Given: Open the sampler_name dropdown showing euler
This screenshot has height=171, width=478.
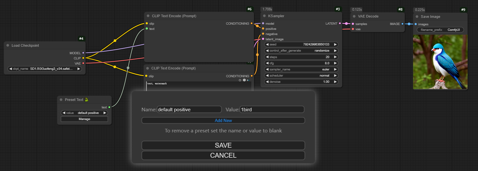Looking at the screenshot, I should pos(301,69).
